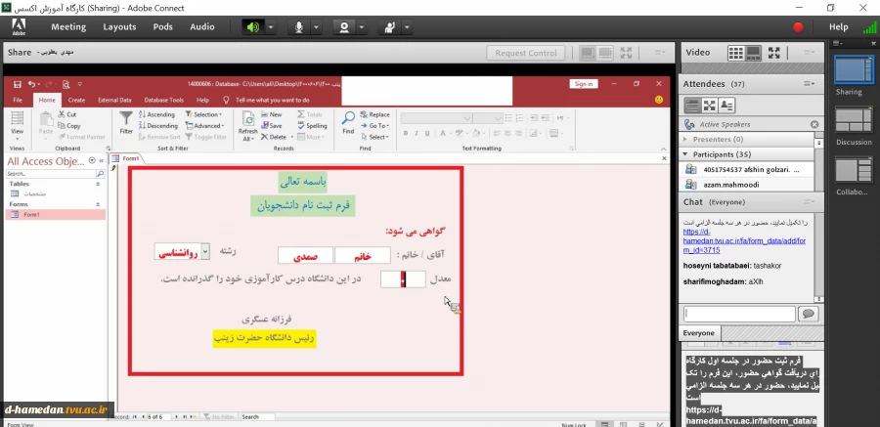This screenshot has height=427, width=880.
Task: Expand the Presenters (0) group
Action: click(x=684, y=139)
